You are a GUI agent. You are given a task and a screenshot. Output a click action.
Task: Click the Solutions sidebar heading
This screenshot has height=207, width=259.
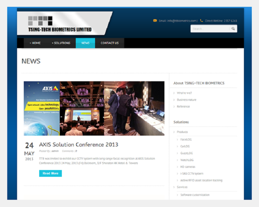[x=181, y=122]
